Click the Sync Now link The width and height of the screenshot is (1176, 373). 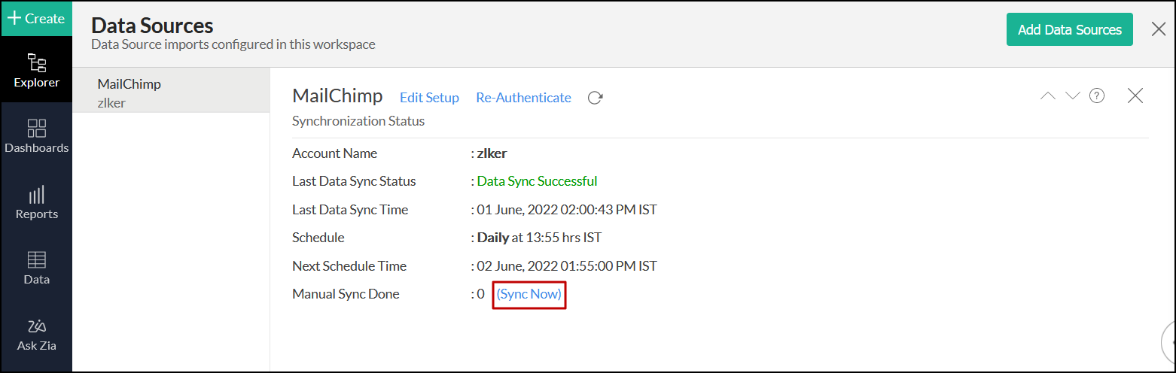pyautogui.click(x=529, y=294)
